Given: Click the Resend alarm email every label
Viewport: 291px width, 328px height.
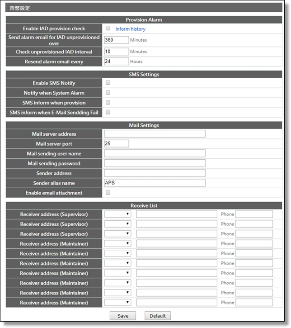Looking at the screenshot, I should 54,62.
